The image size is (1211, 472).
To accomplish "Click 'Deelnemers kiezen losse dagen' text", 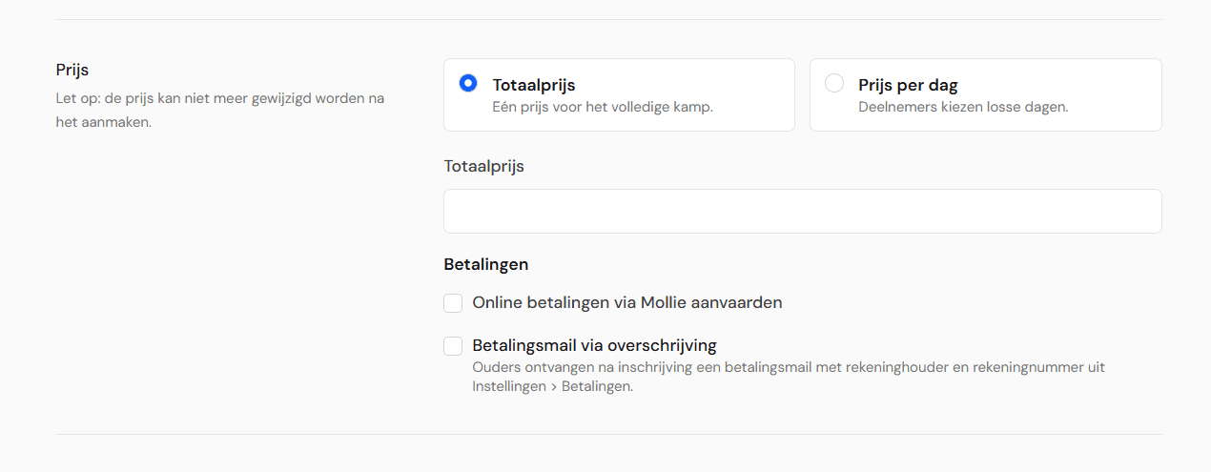I will pos(963,107).
